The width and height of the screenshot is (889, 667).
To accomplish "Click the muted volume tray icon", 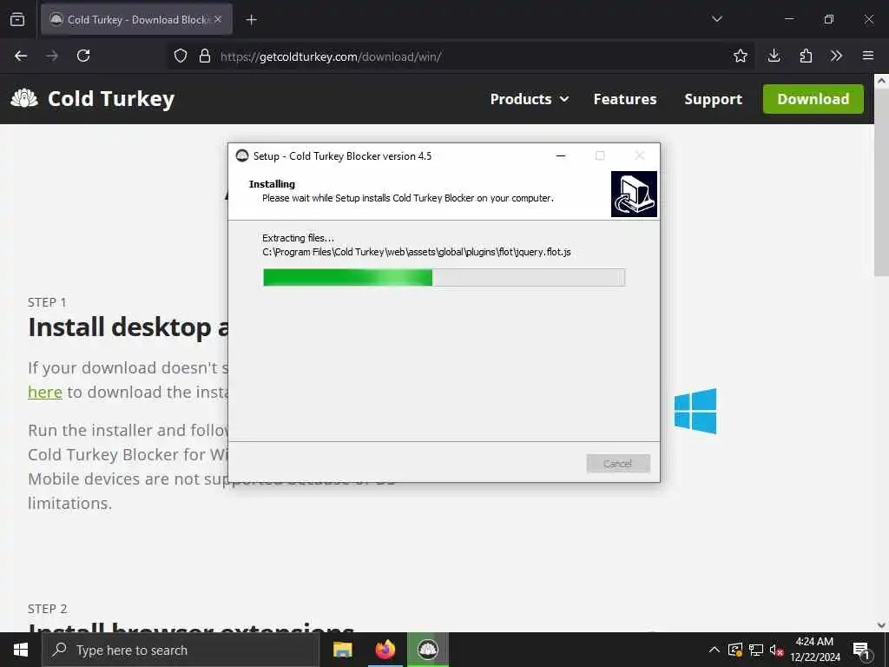I will 776,650.
